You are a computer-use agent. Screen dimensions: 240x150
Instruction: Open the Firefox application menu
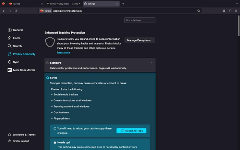tap(236, 11)
